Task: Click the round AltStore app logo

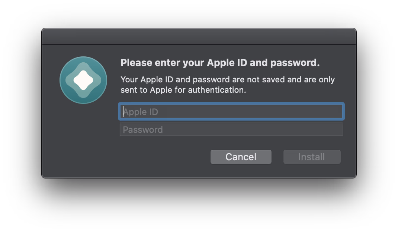Action: pyautogui.click(x=83, y=80)
